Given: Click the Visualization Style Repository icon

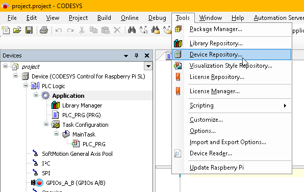Looking at the screenshot, I should tap(178, 66).
